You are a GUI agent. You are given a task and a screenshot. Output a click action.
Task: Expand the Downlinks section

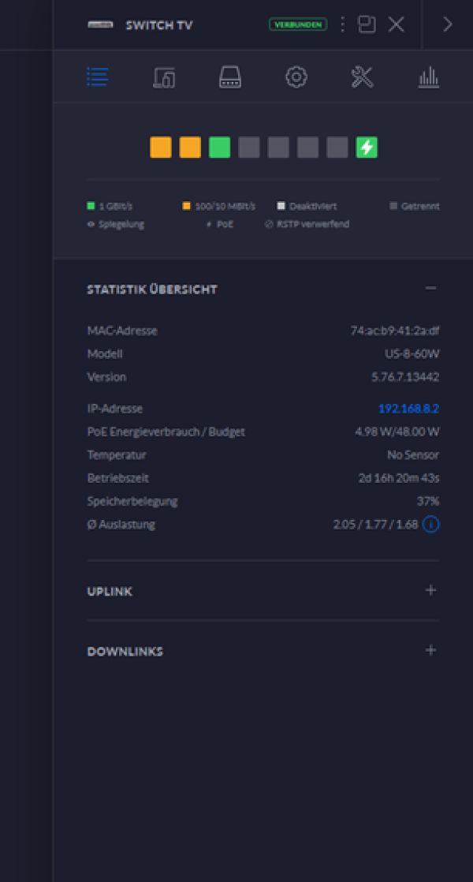[x=430, y=651]
